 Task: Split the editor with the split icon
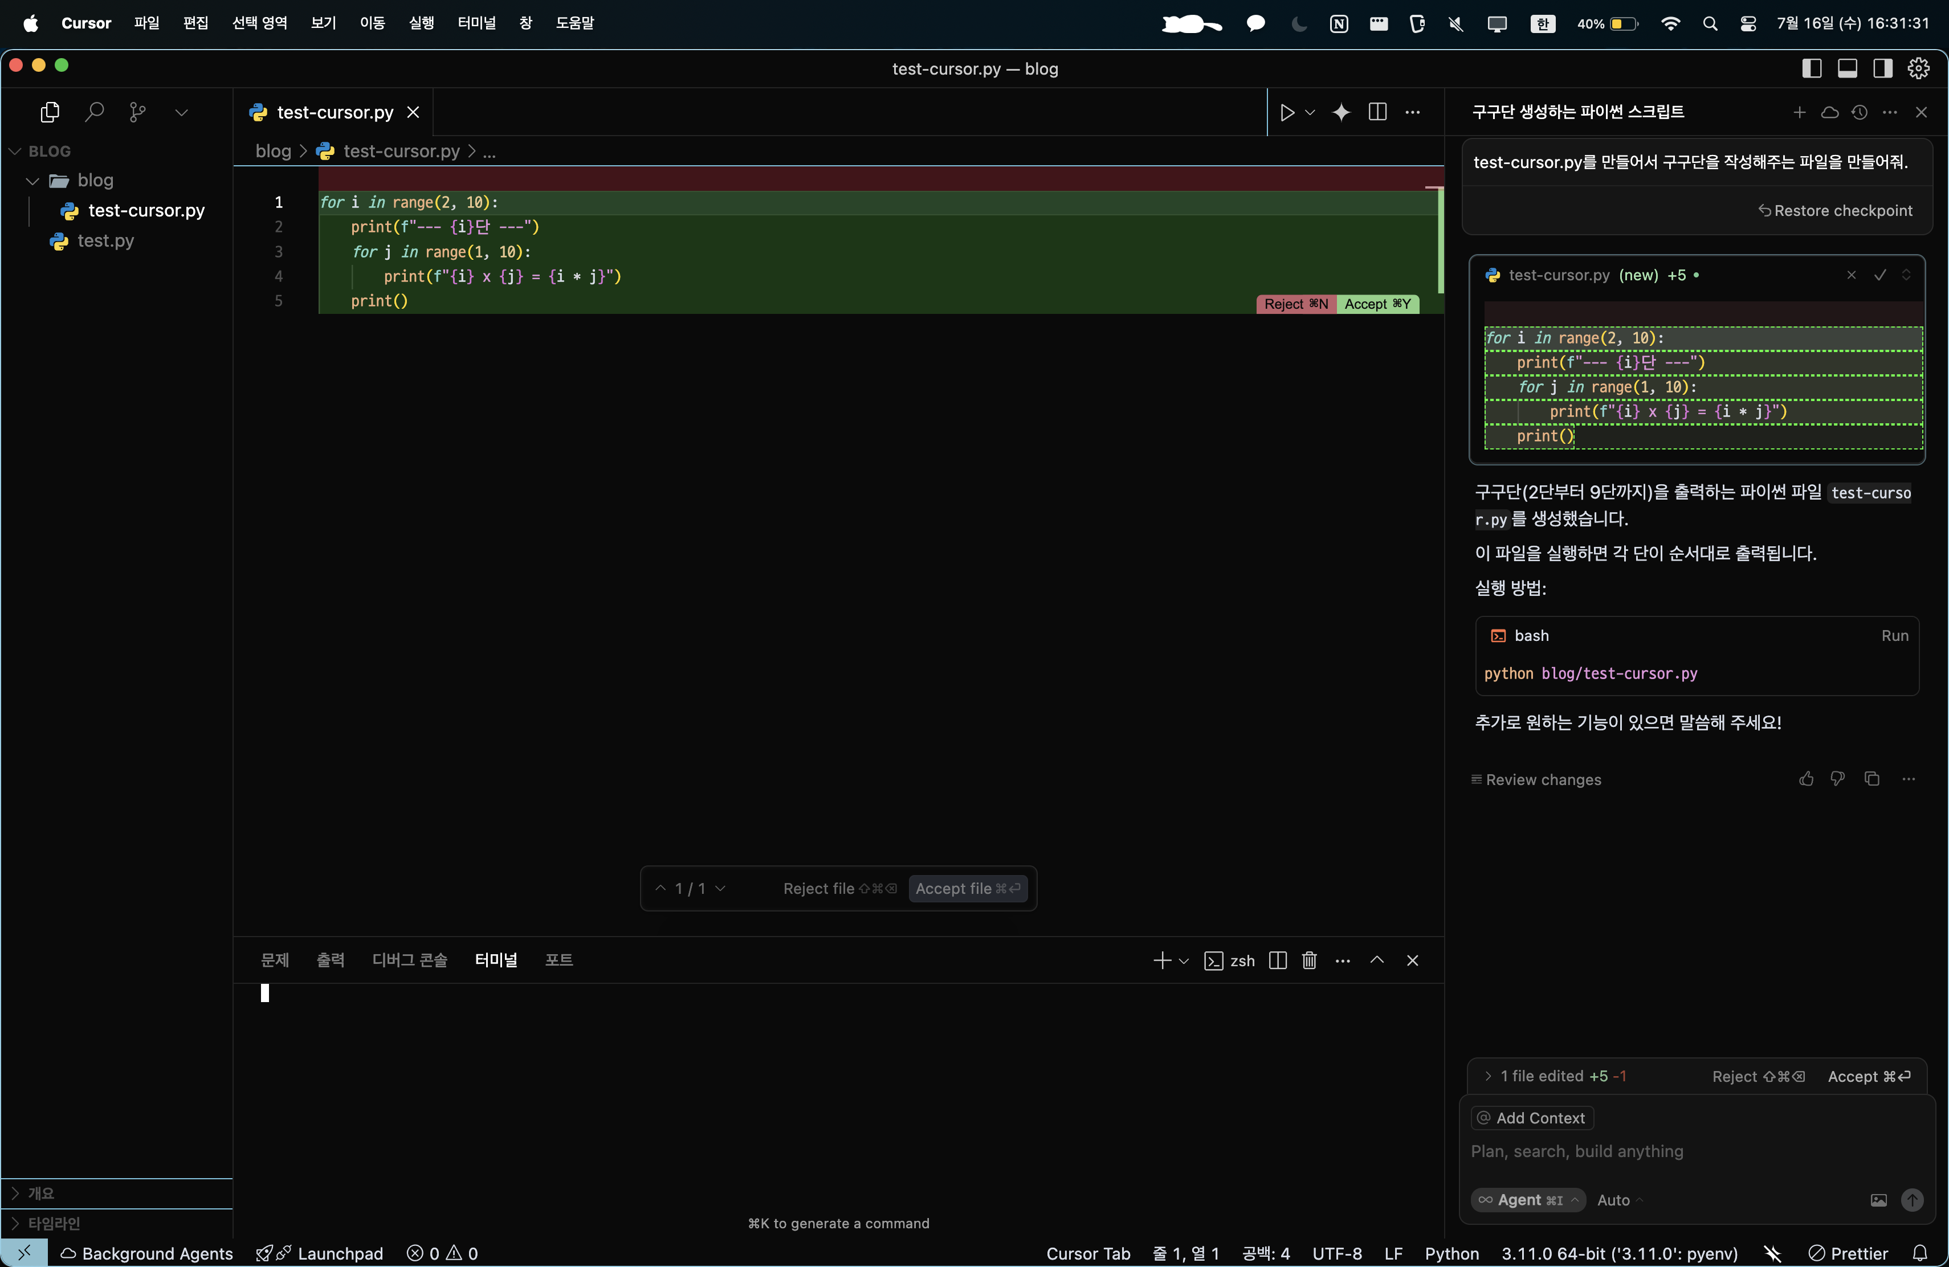tap(1377, 112)
